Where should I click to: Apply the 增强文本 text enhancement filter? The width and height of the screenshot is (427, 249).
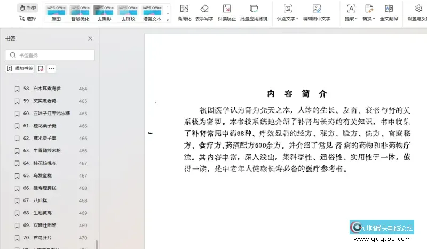tap(152, 13)
